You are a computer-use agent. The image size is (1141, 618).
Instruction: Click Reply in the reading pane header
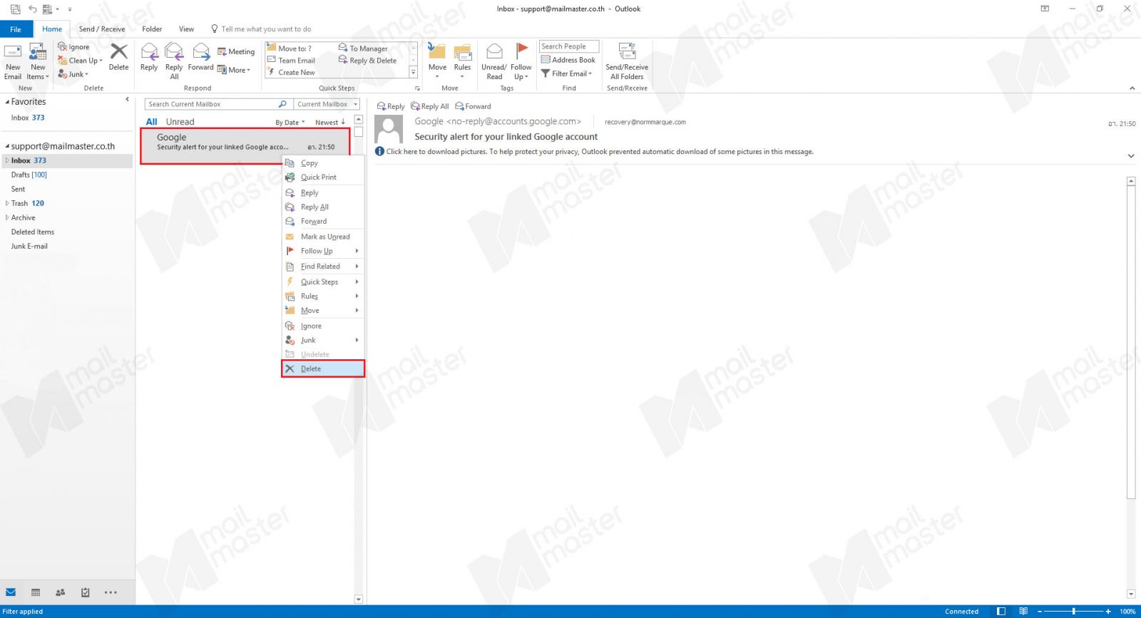[x=391, y=106]
